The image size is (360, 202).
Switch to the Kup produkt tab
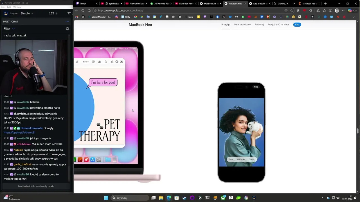coord(260,4)
